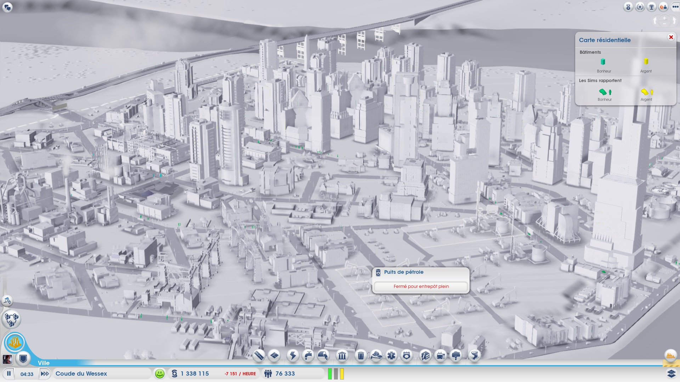Open the medal achievements icon
This screenshot has height=382, width=680.
tap(628, 7)
